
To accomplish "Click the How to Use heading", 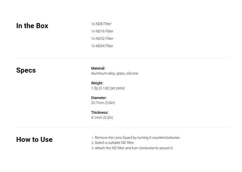I will point(34,140).
